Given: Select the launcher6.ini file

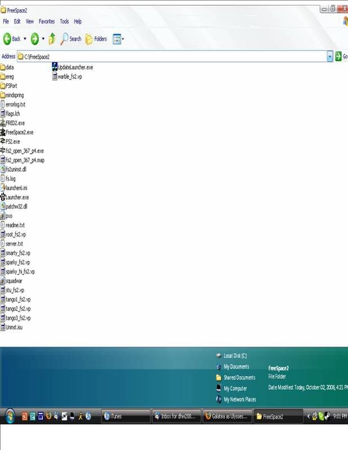Looking at the screenshot, I should [14, 188].
